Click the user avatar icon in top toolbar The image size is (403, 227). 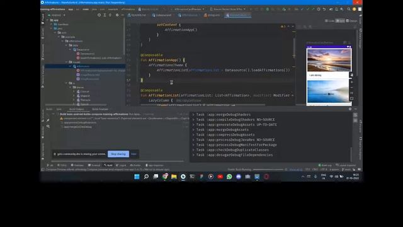[x=354, y=9]
